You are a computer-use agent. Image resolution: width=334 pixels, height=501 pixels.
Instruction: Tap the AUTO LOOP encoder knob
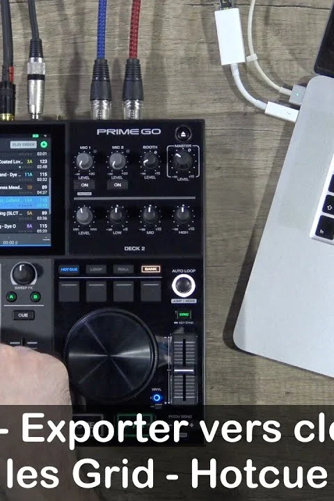pos(184,285)
